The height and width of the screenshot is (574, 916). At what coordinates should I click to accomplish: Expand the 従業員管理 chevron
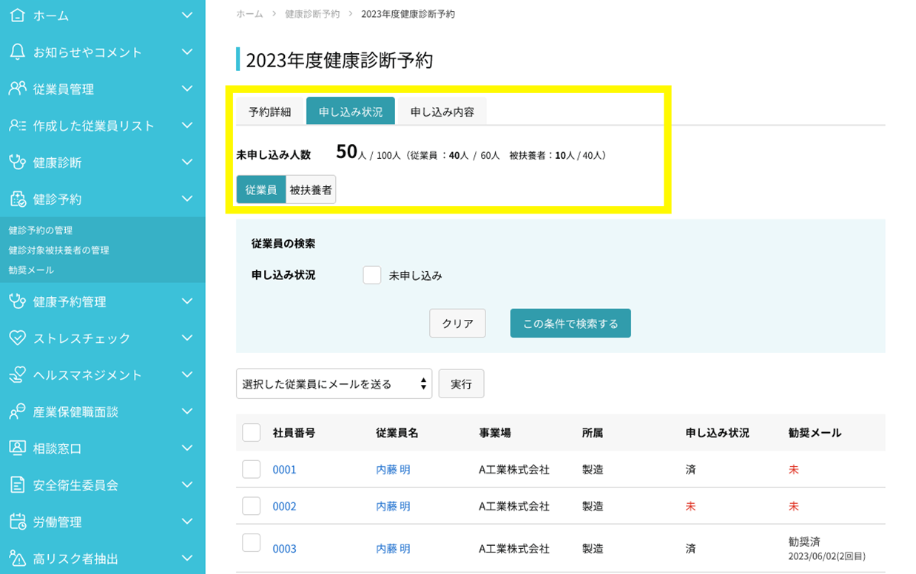click(187, 89)
